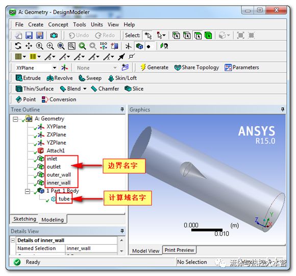The image size is (296, 276).
Task: Select the Extrude tool
Action: click(28, 78)
